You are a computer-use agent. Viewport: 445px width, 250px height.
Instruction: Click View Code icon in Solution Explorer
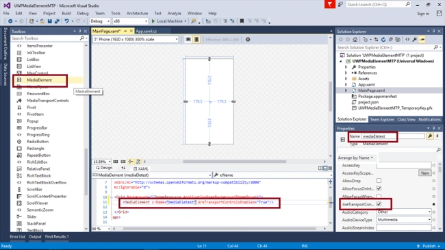pyautogui.click(x=407, y=40)
